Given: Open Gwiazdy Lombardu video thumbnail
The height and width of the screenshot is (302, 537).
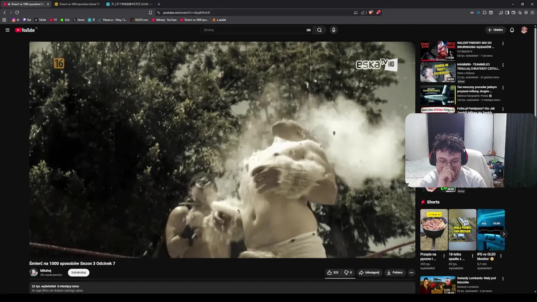Looking at the screenshot, I should 438,285.
